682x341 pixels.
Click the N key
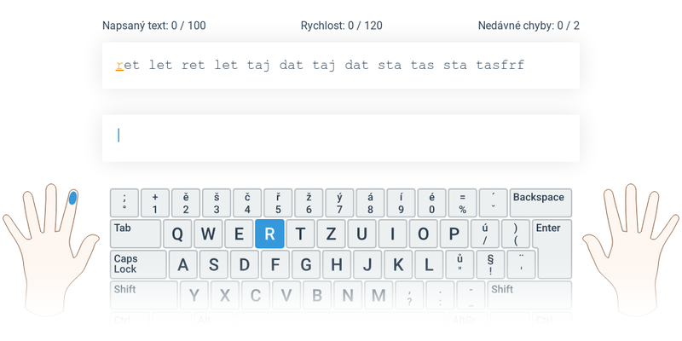348,295
